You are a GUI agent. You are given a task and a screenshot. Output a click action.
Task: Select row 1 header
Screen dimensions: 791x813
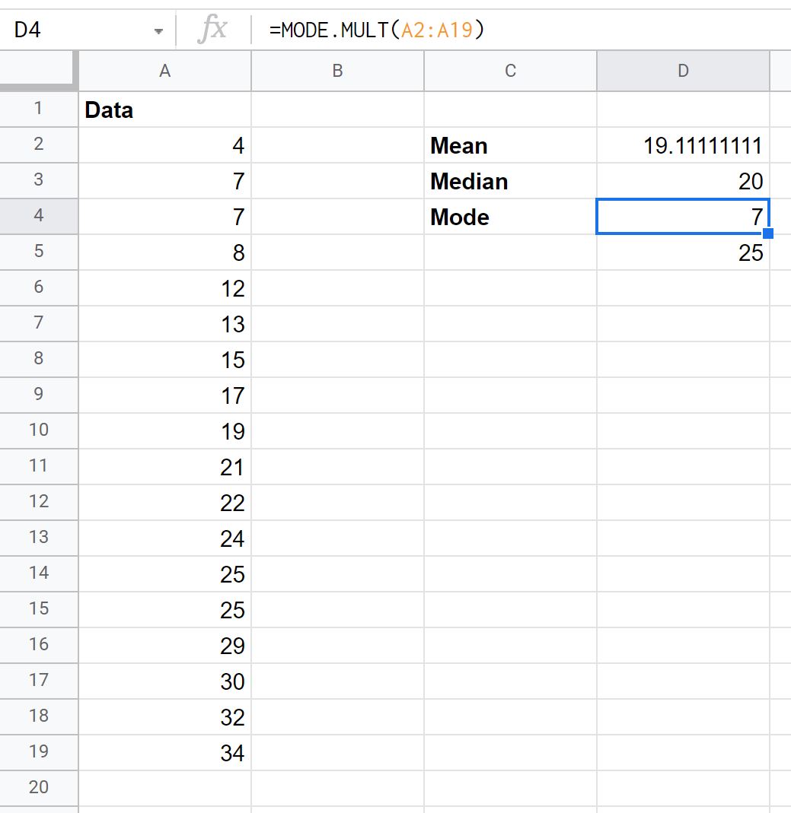tap(38, 108)
